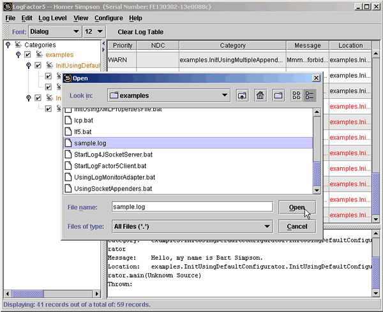Select the sample.log file icon

point(69,143)
